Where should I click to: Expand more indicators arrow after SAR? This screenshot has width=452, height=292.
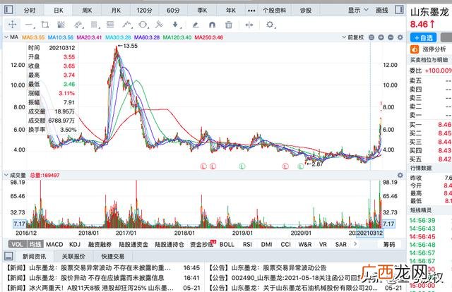click(355, 244)
